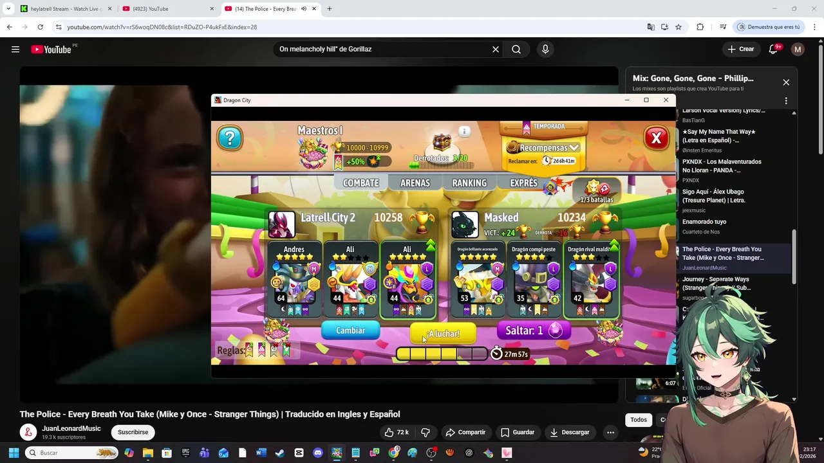The height and width of the screenshot is (463, 824).
Task: Switch to the (4923) YouTube browser tab
Action: pos(169,9)
